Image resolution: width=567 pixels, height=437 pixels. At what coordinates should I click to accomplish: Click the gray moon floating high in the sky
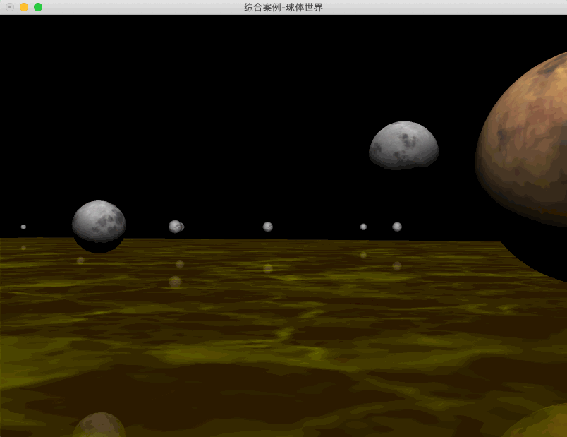pos(404,145)
